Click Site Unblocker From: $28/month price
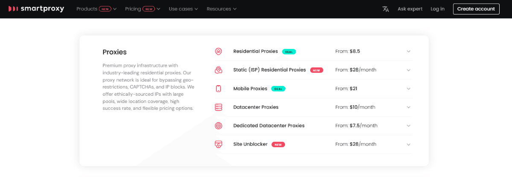The height and width of the screenshot is (177, 512). click(356, 144)
